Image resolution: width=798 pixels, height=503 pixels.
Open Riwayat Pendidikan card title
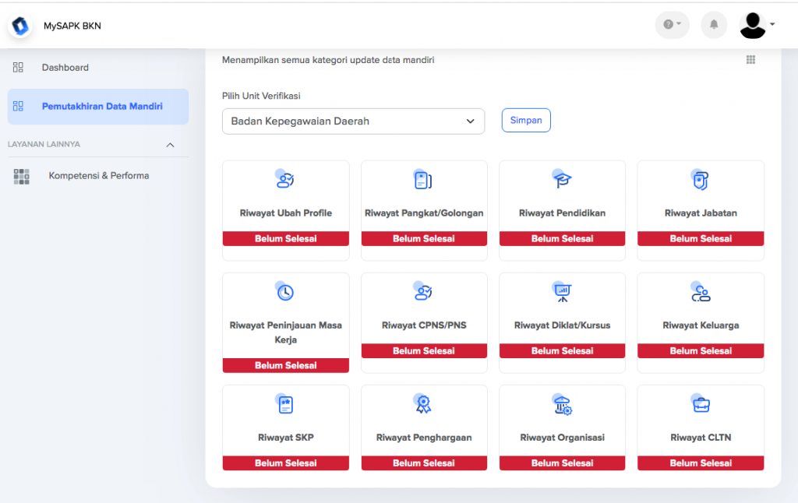tap(562, 213)
